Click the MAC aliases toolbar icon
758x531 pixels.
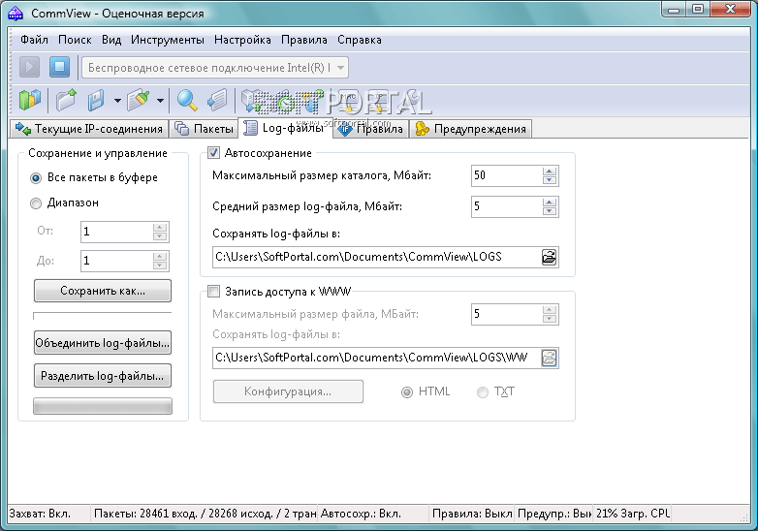click(x=347, y=100)
